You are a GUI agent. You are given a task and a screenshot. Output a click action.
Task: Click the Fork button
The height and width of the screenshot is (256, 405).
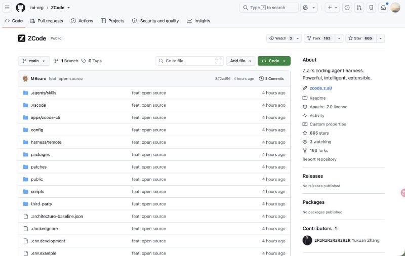pos(319,38)
